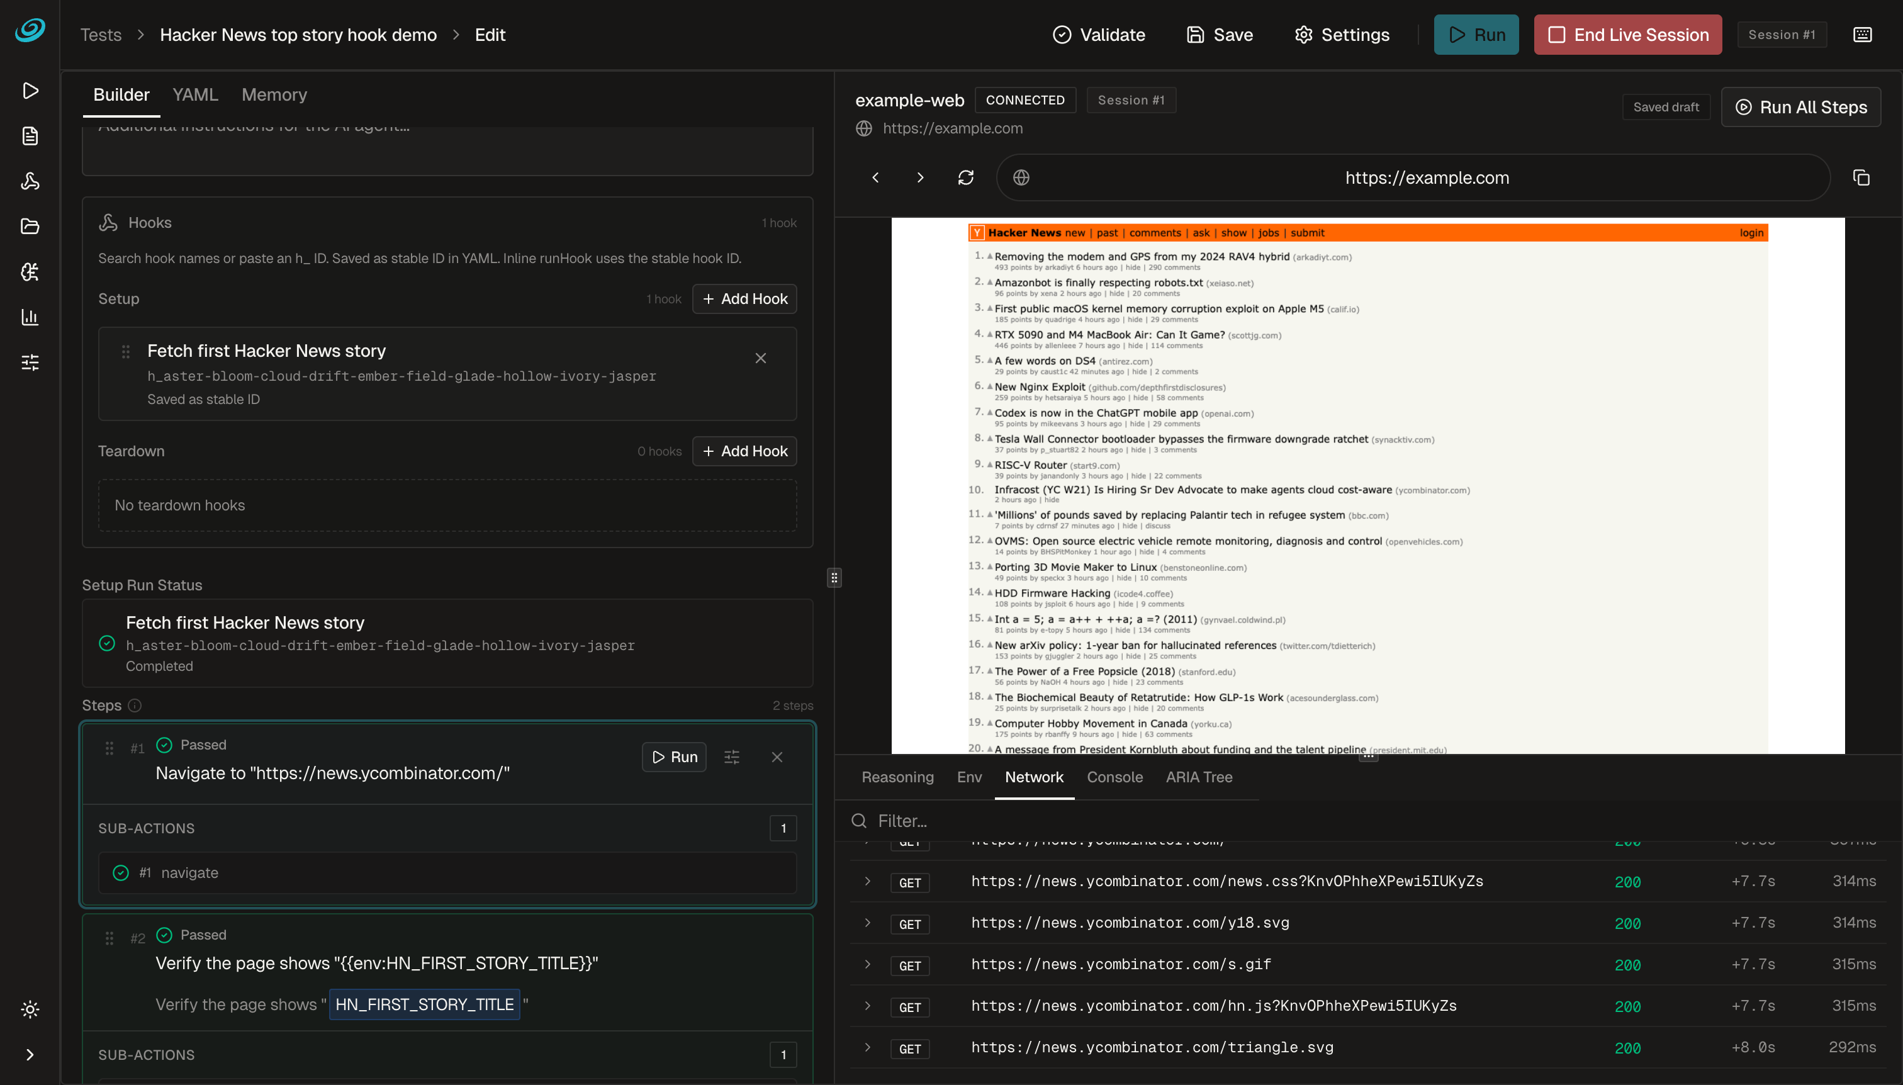Switch to the ARIA Tree tab

1198,777
